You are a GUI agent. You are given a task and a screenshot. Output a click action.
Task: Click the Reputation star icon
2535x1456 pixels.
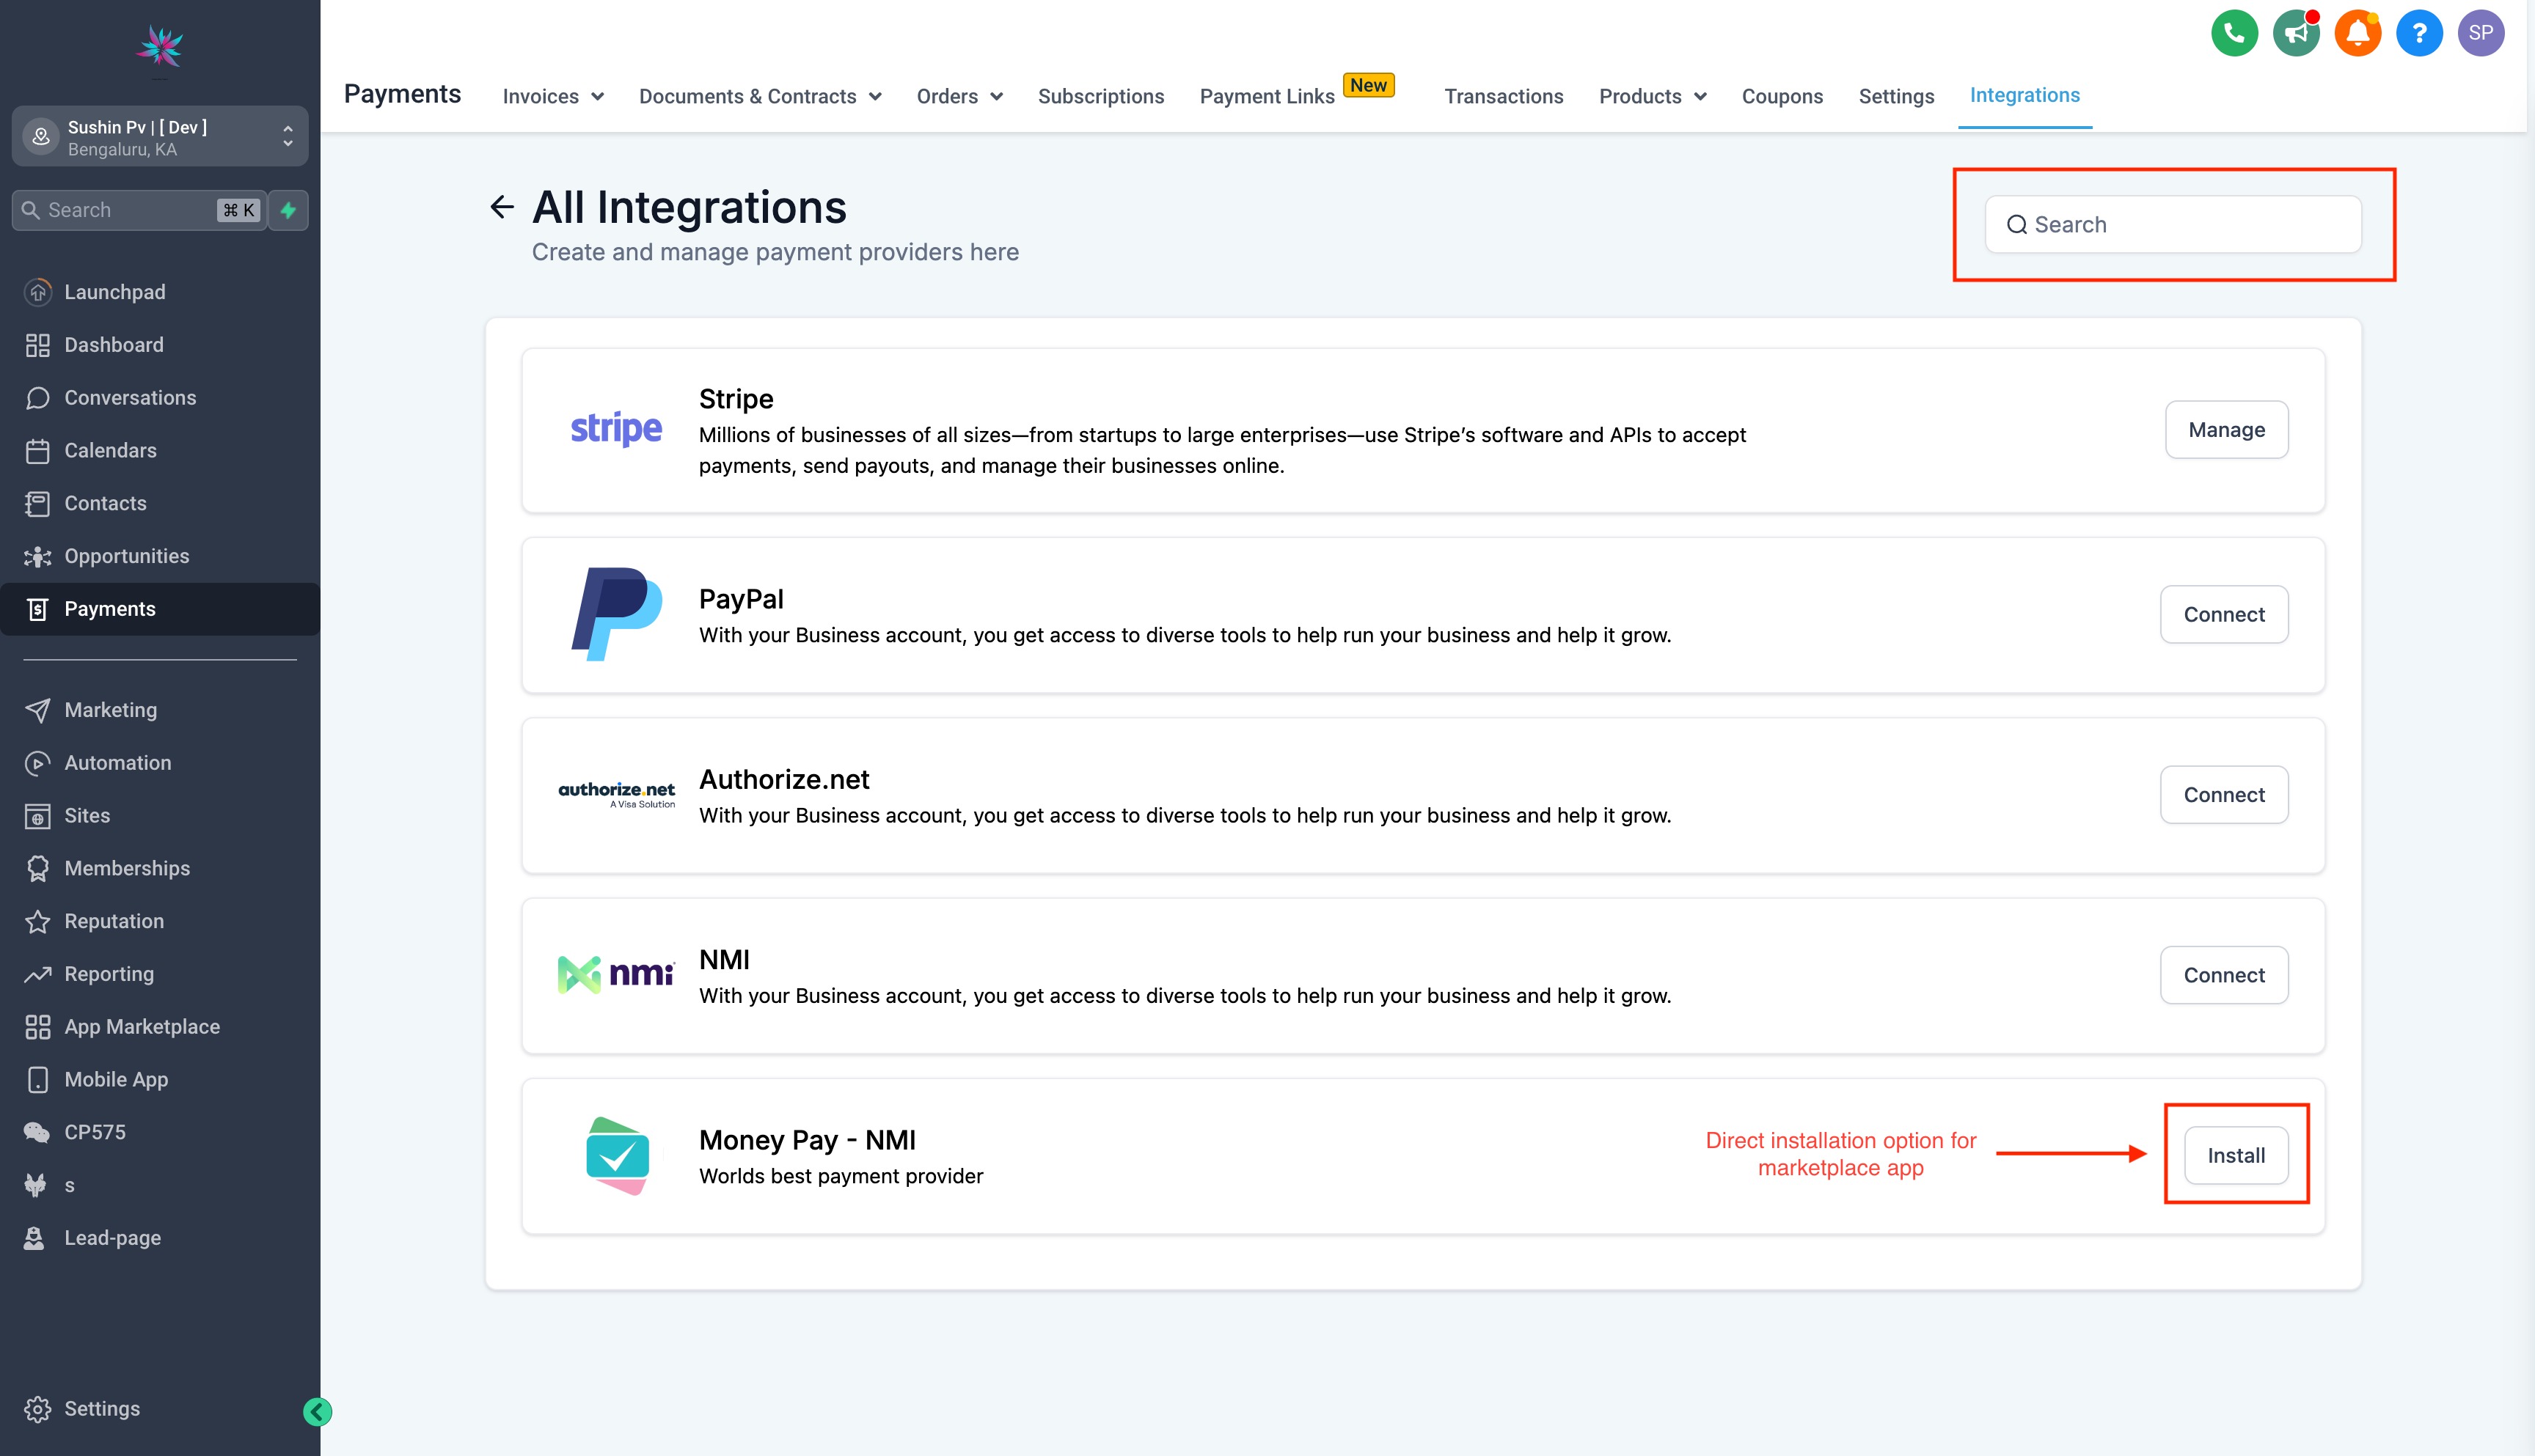point(37,922)
